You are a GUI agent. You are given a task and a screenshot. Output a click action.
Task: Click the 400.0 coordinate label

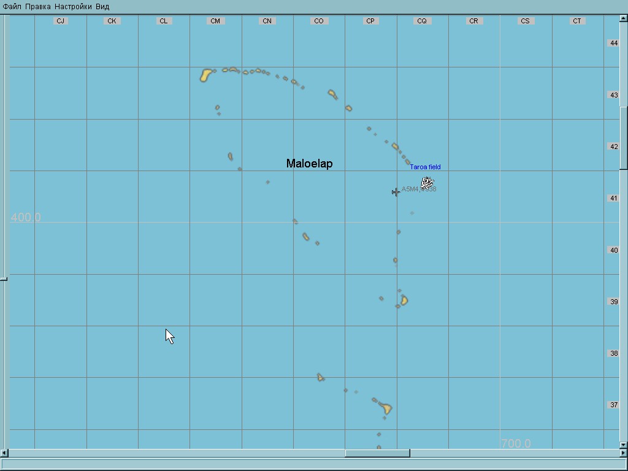click(x=26, y=217)
